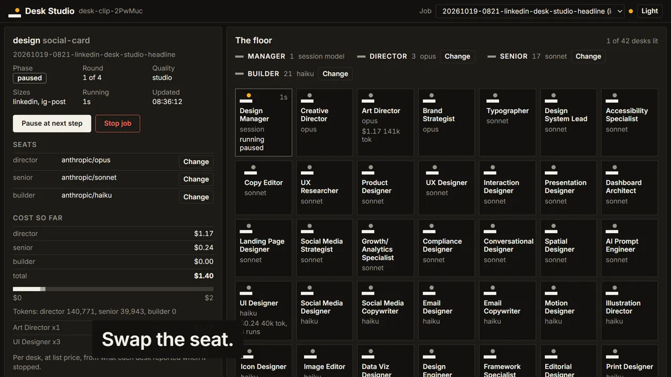Viewport: 671px width, 377px height.
Task: Click the desk icon on Art Director card
Action: [x=368, y=98]
